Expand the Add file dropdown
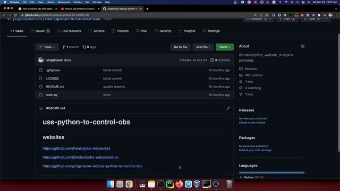 coord(203,47)
